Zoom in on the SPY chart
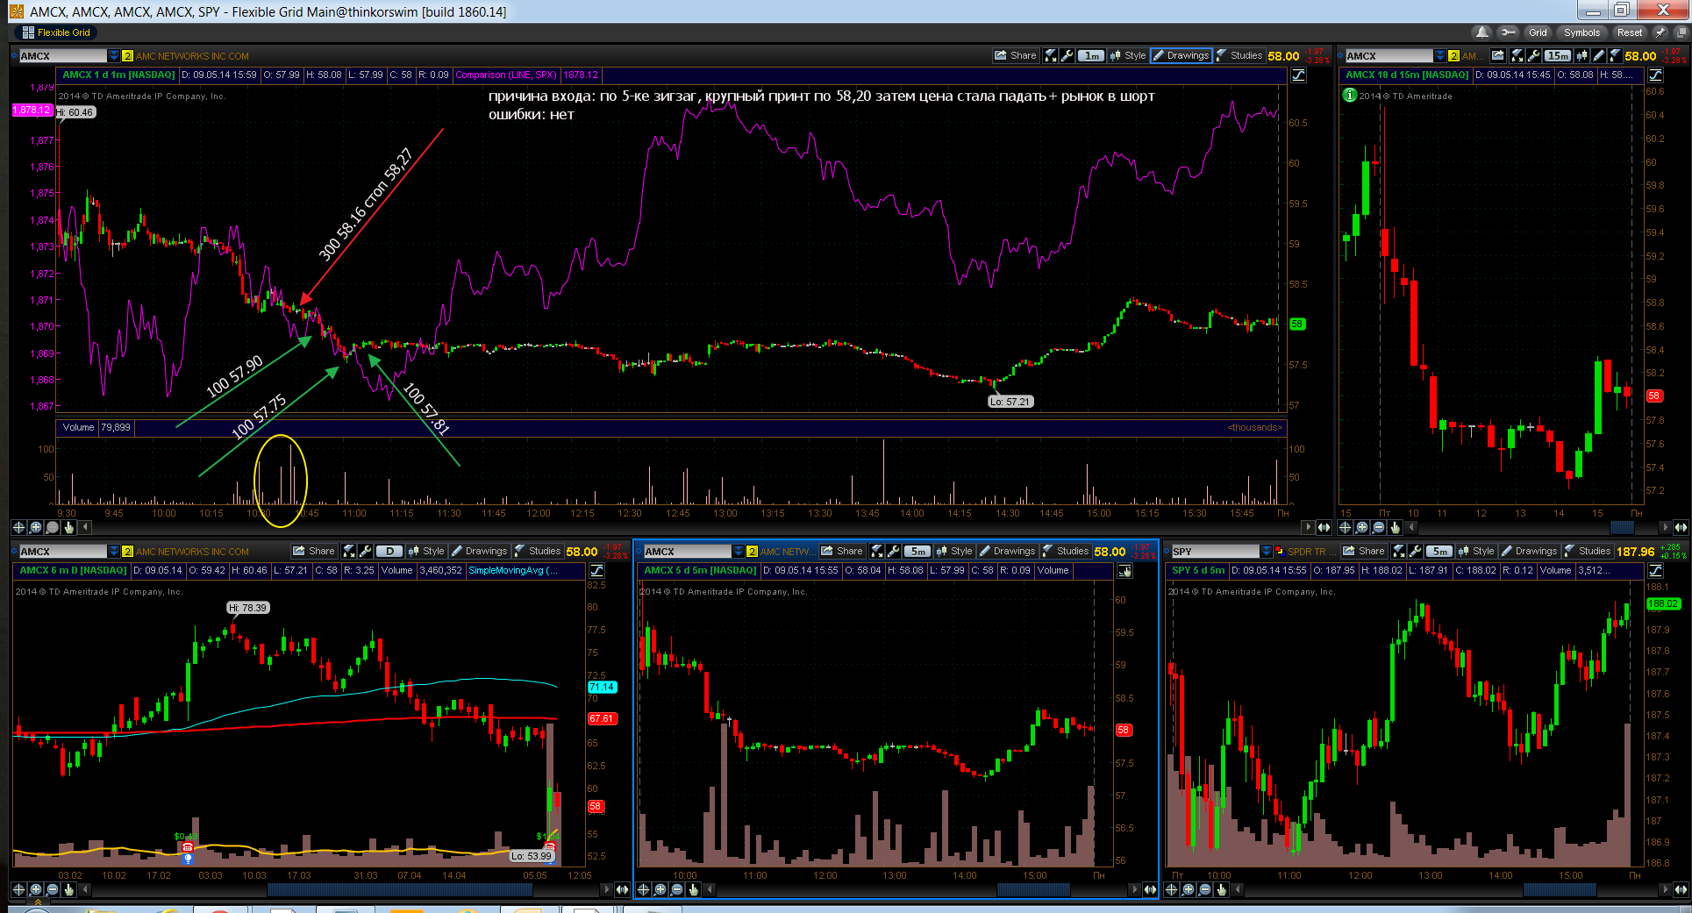Image resolution: width=1692 pixels, height=913 pixels. (1189, 889)
